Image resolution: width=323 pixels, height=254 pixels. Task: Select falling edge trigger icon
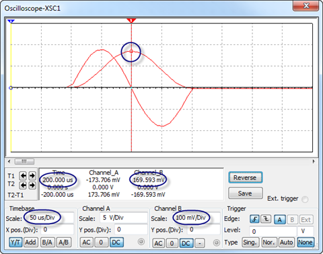coord(266,219)
